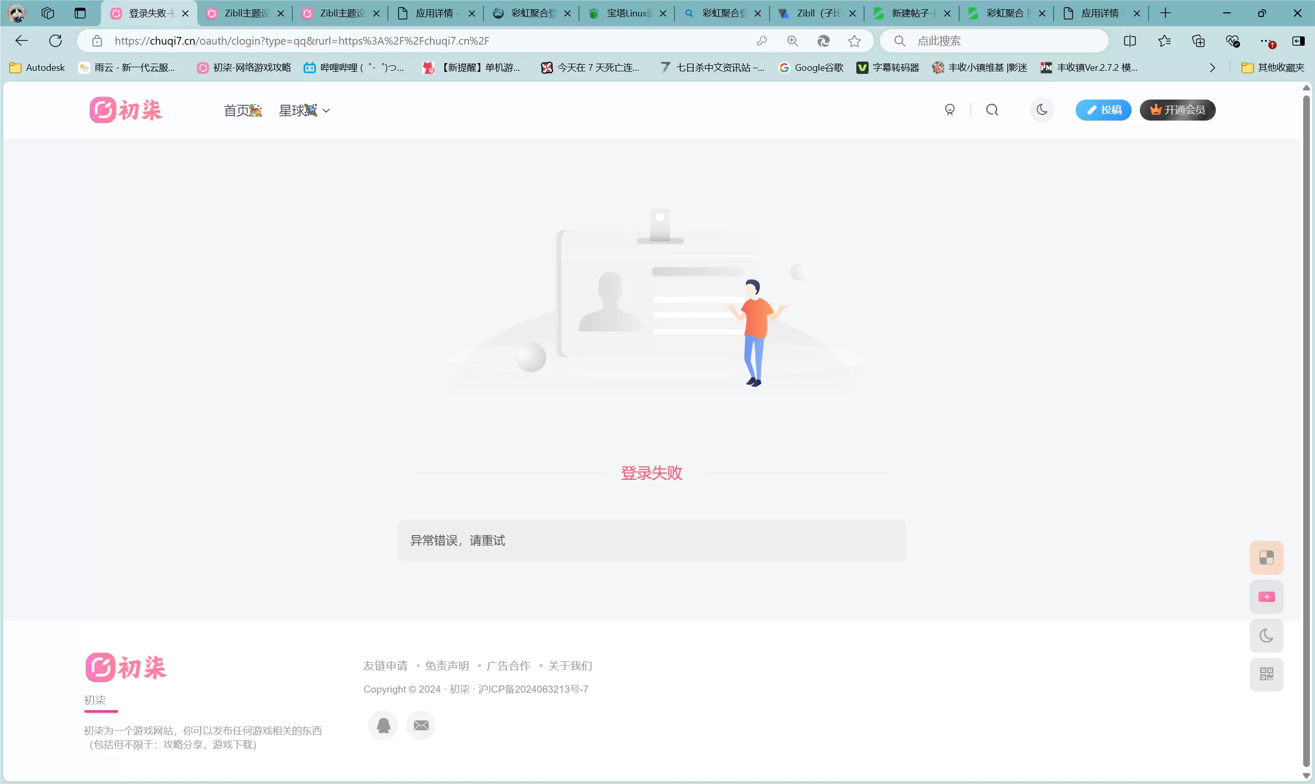The width and height of the screenshot is (1315, 784).
Task: Expand the bookmarks bar overflow chevron
Action: 1212,68
